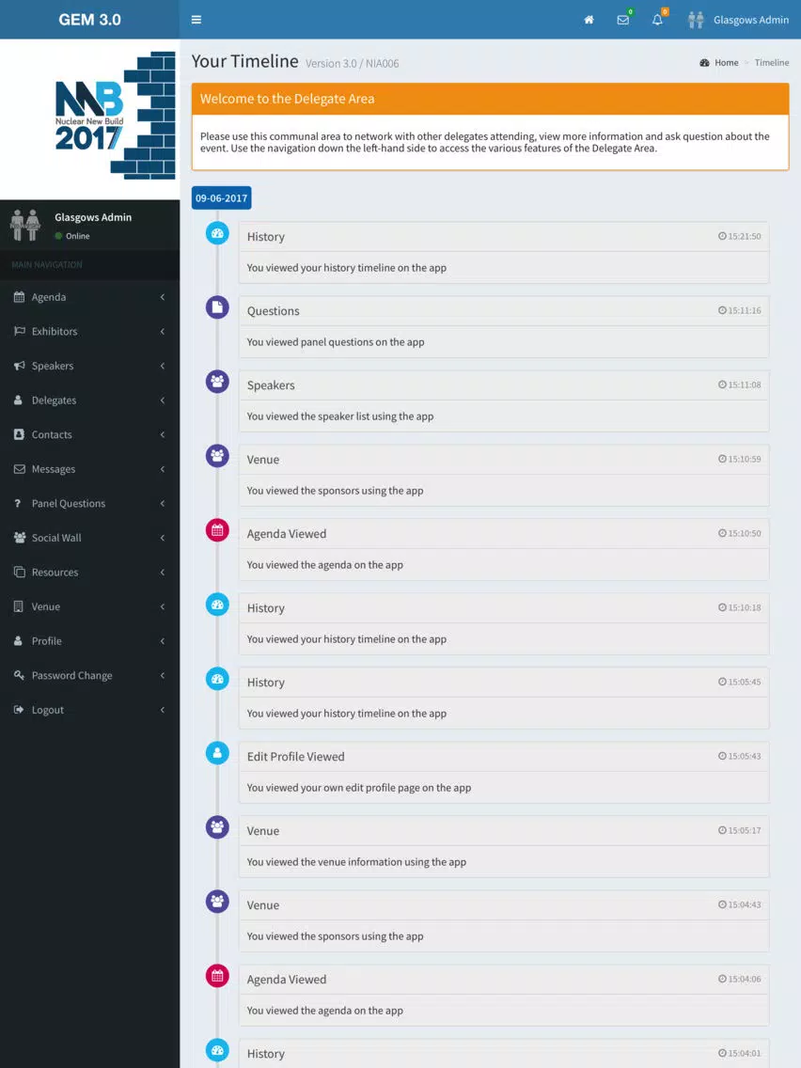Expand the Panel Questions menu chevron
The image size is (801, 1068).
162,503
